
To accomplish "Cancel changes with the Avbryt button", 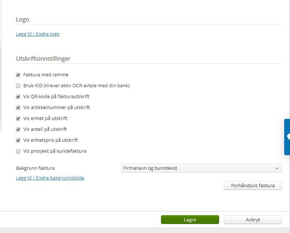I will coord(253,220).
